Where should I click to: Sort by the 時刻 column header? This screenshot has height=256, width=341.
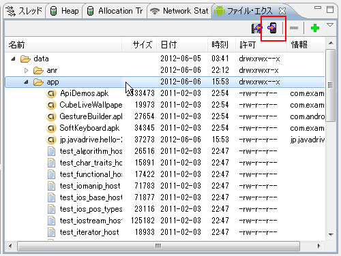[x=222, y=45]
